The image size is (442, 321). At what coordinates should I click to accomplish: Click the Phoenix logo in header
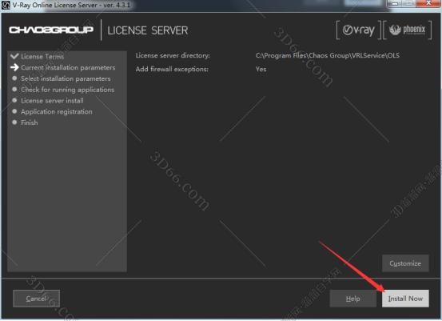pyautogui.click(x=407, y=30)
